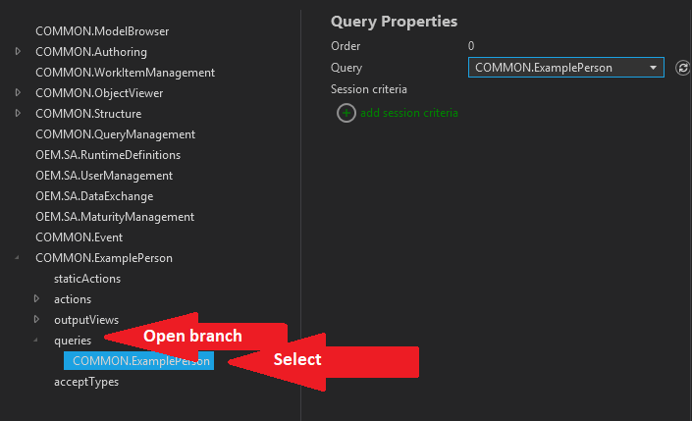Viewport: 692px width, 421px height.
Task: Click the Query field label
Action: point(346,68)
